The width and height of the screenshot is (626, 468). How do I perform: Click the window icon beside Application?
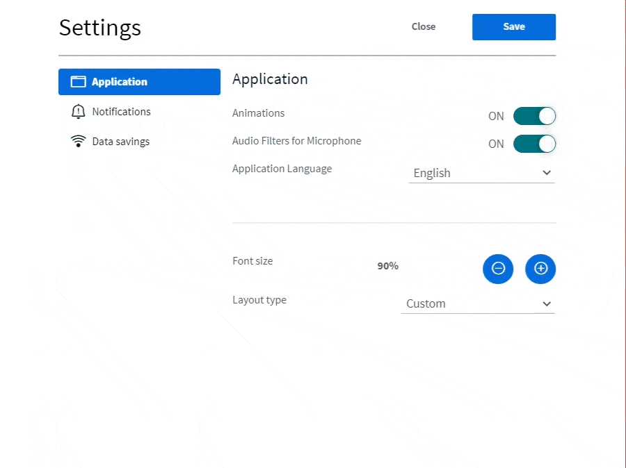point(78,82)
